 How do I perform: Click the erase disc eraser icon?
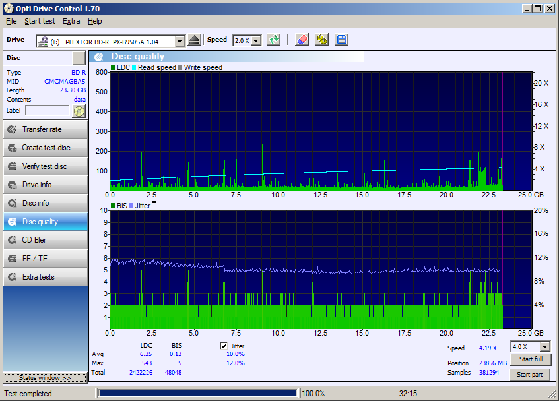point(302,40)
